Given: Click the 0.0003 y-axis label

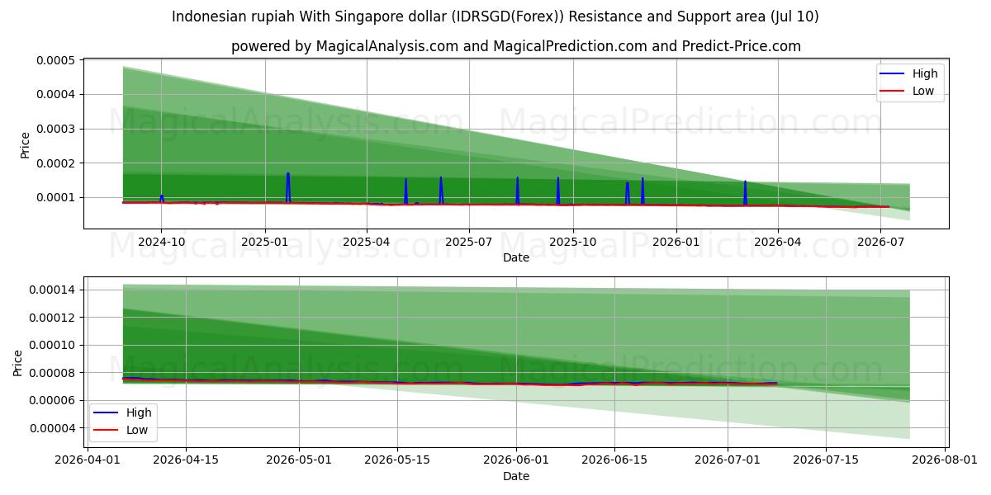Looking at the screenshot, I should pos(55,129).
